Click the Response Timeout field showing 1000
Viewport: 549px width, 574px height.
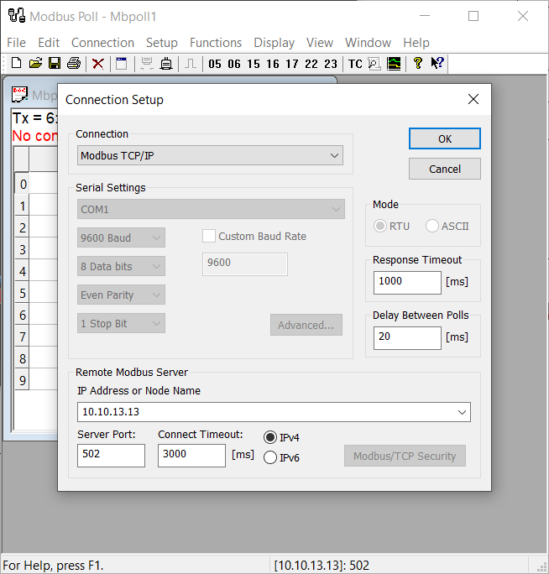[x=407, y=282]
